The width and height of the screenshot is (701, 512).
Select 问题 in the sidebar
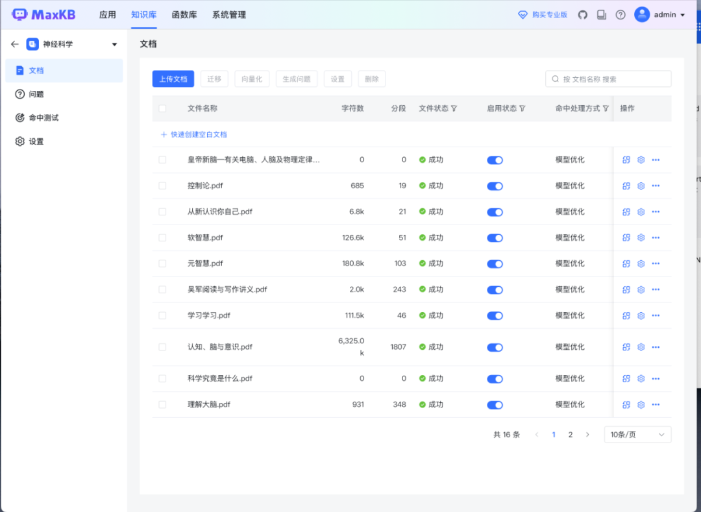[x=64, y=94]
